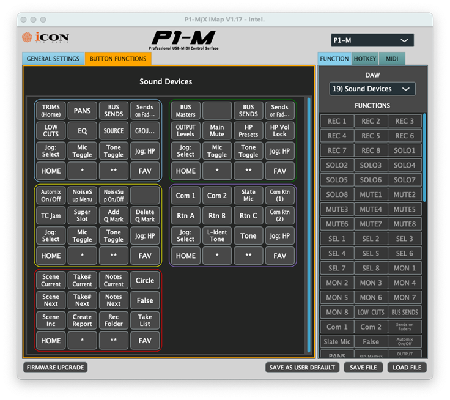This screenshot has height=400, width=450.
Task: Select the Rtn C button
Action: click(248, 216)
